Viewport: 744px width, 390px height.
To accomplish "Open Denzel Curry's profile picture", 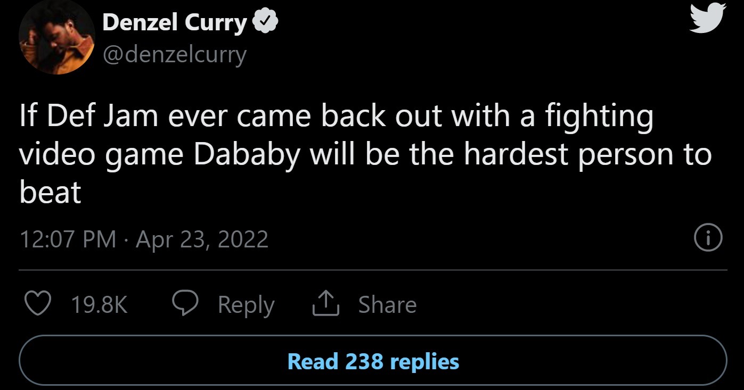I will tap(56, 37).
